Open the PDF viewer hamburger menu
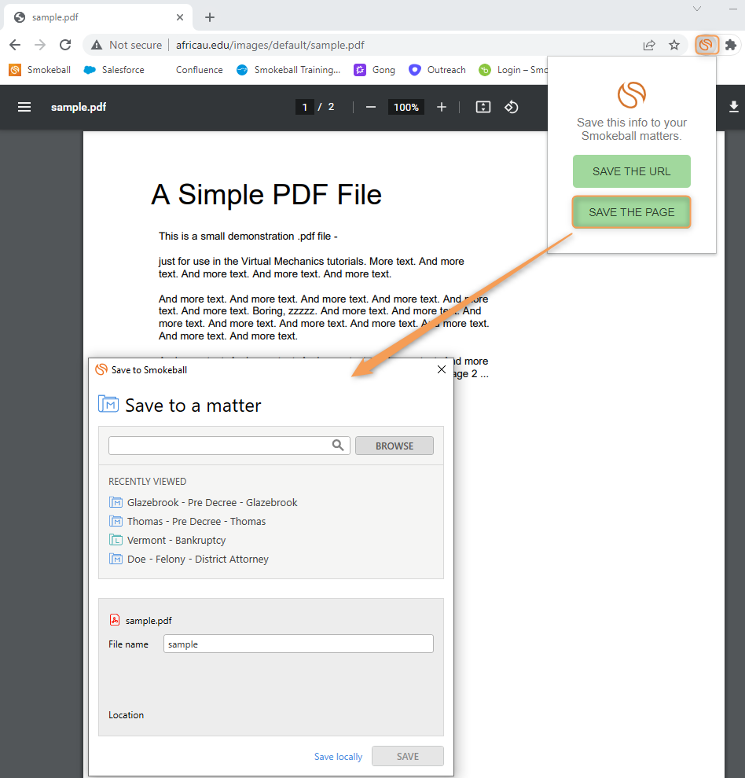 (x=25, y=107)
